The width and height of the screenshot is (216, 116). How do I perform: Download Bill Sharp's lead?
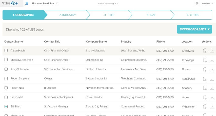click(x=212, y=107)
